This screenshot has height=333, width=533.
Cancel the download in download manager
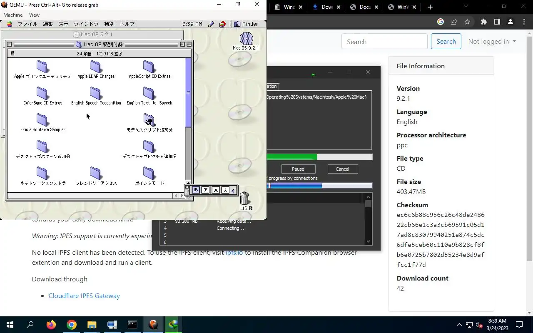pyautogui.click(x=342, y=169)
